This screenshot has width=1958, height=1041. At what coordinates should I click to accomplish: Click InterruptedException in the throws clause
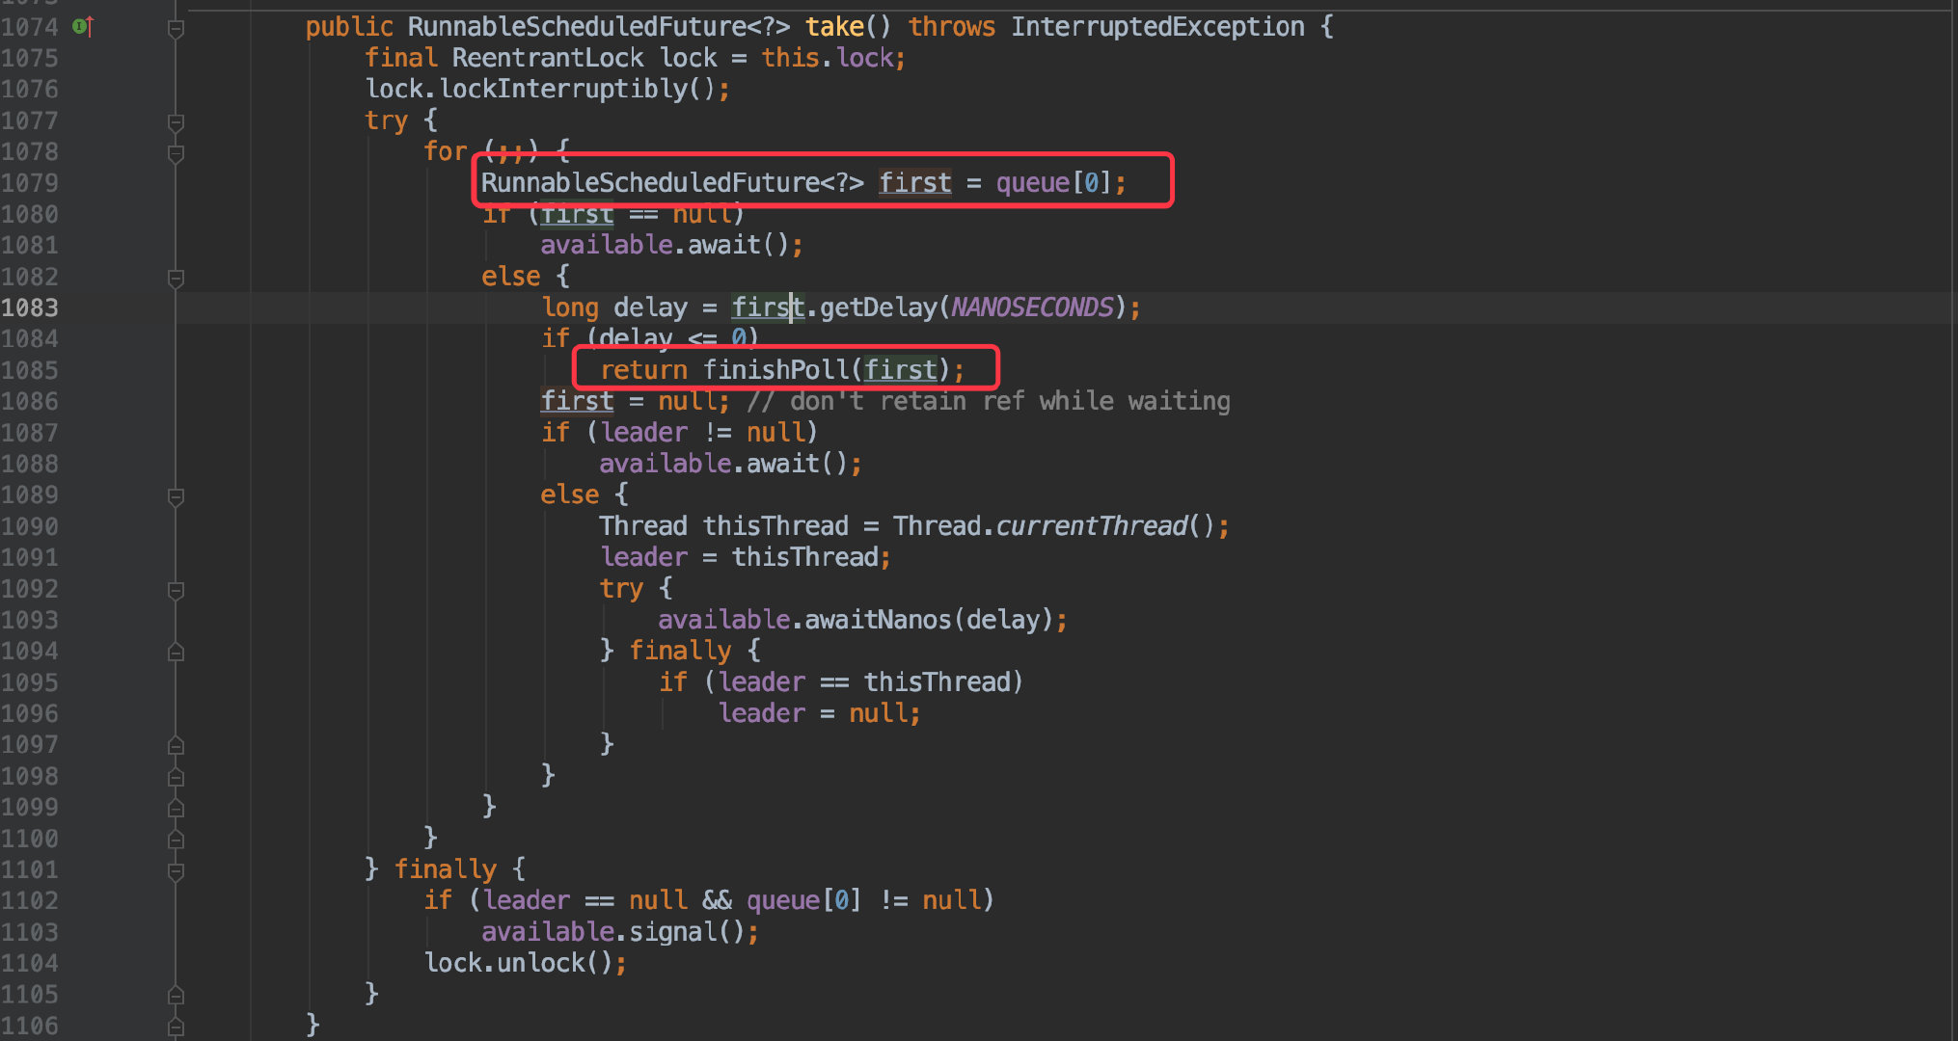(x=1157, y=27)
